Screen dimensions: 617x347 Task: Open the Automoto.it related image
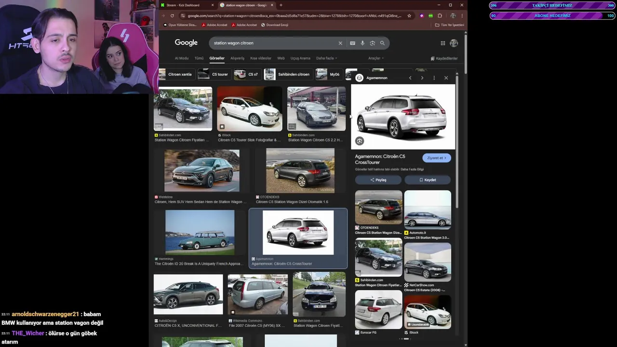tap(428, 210)
